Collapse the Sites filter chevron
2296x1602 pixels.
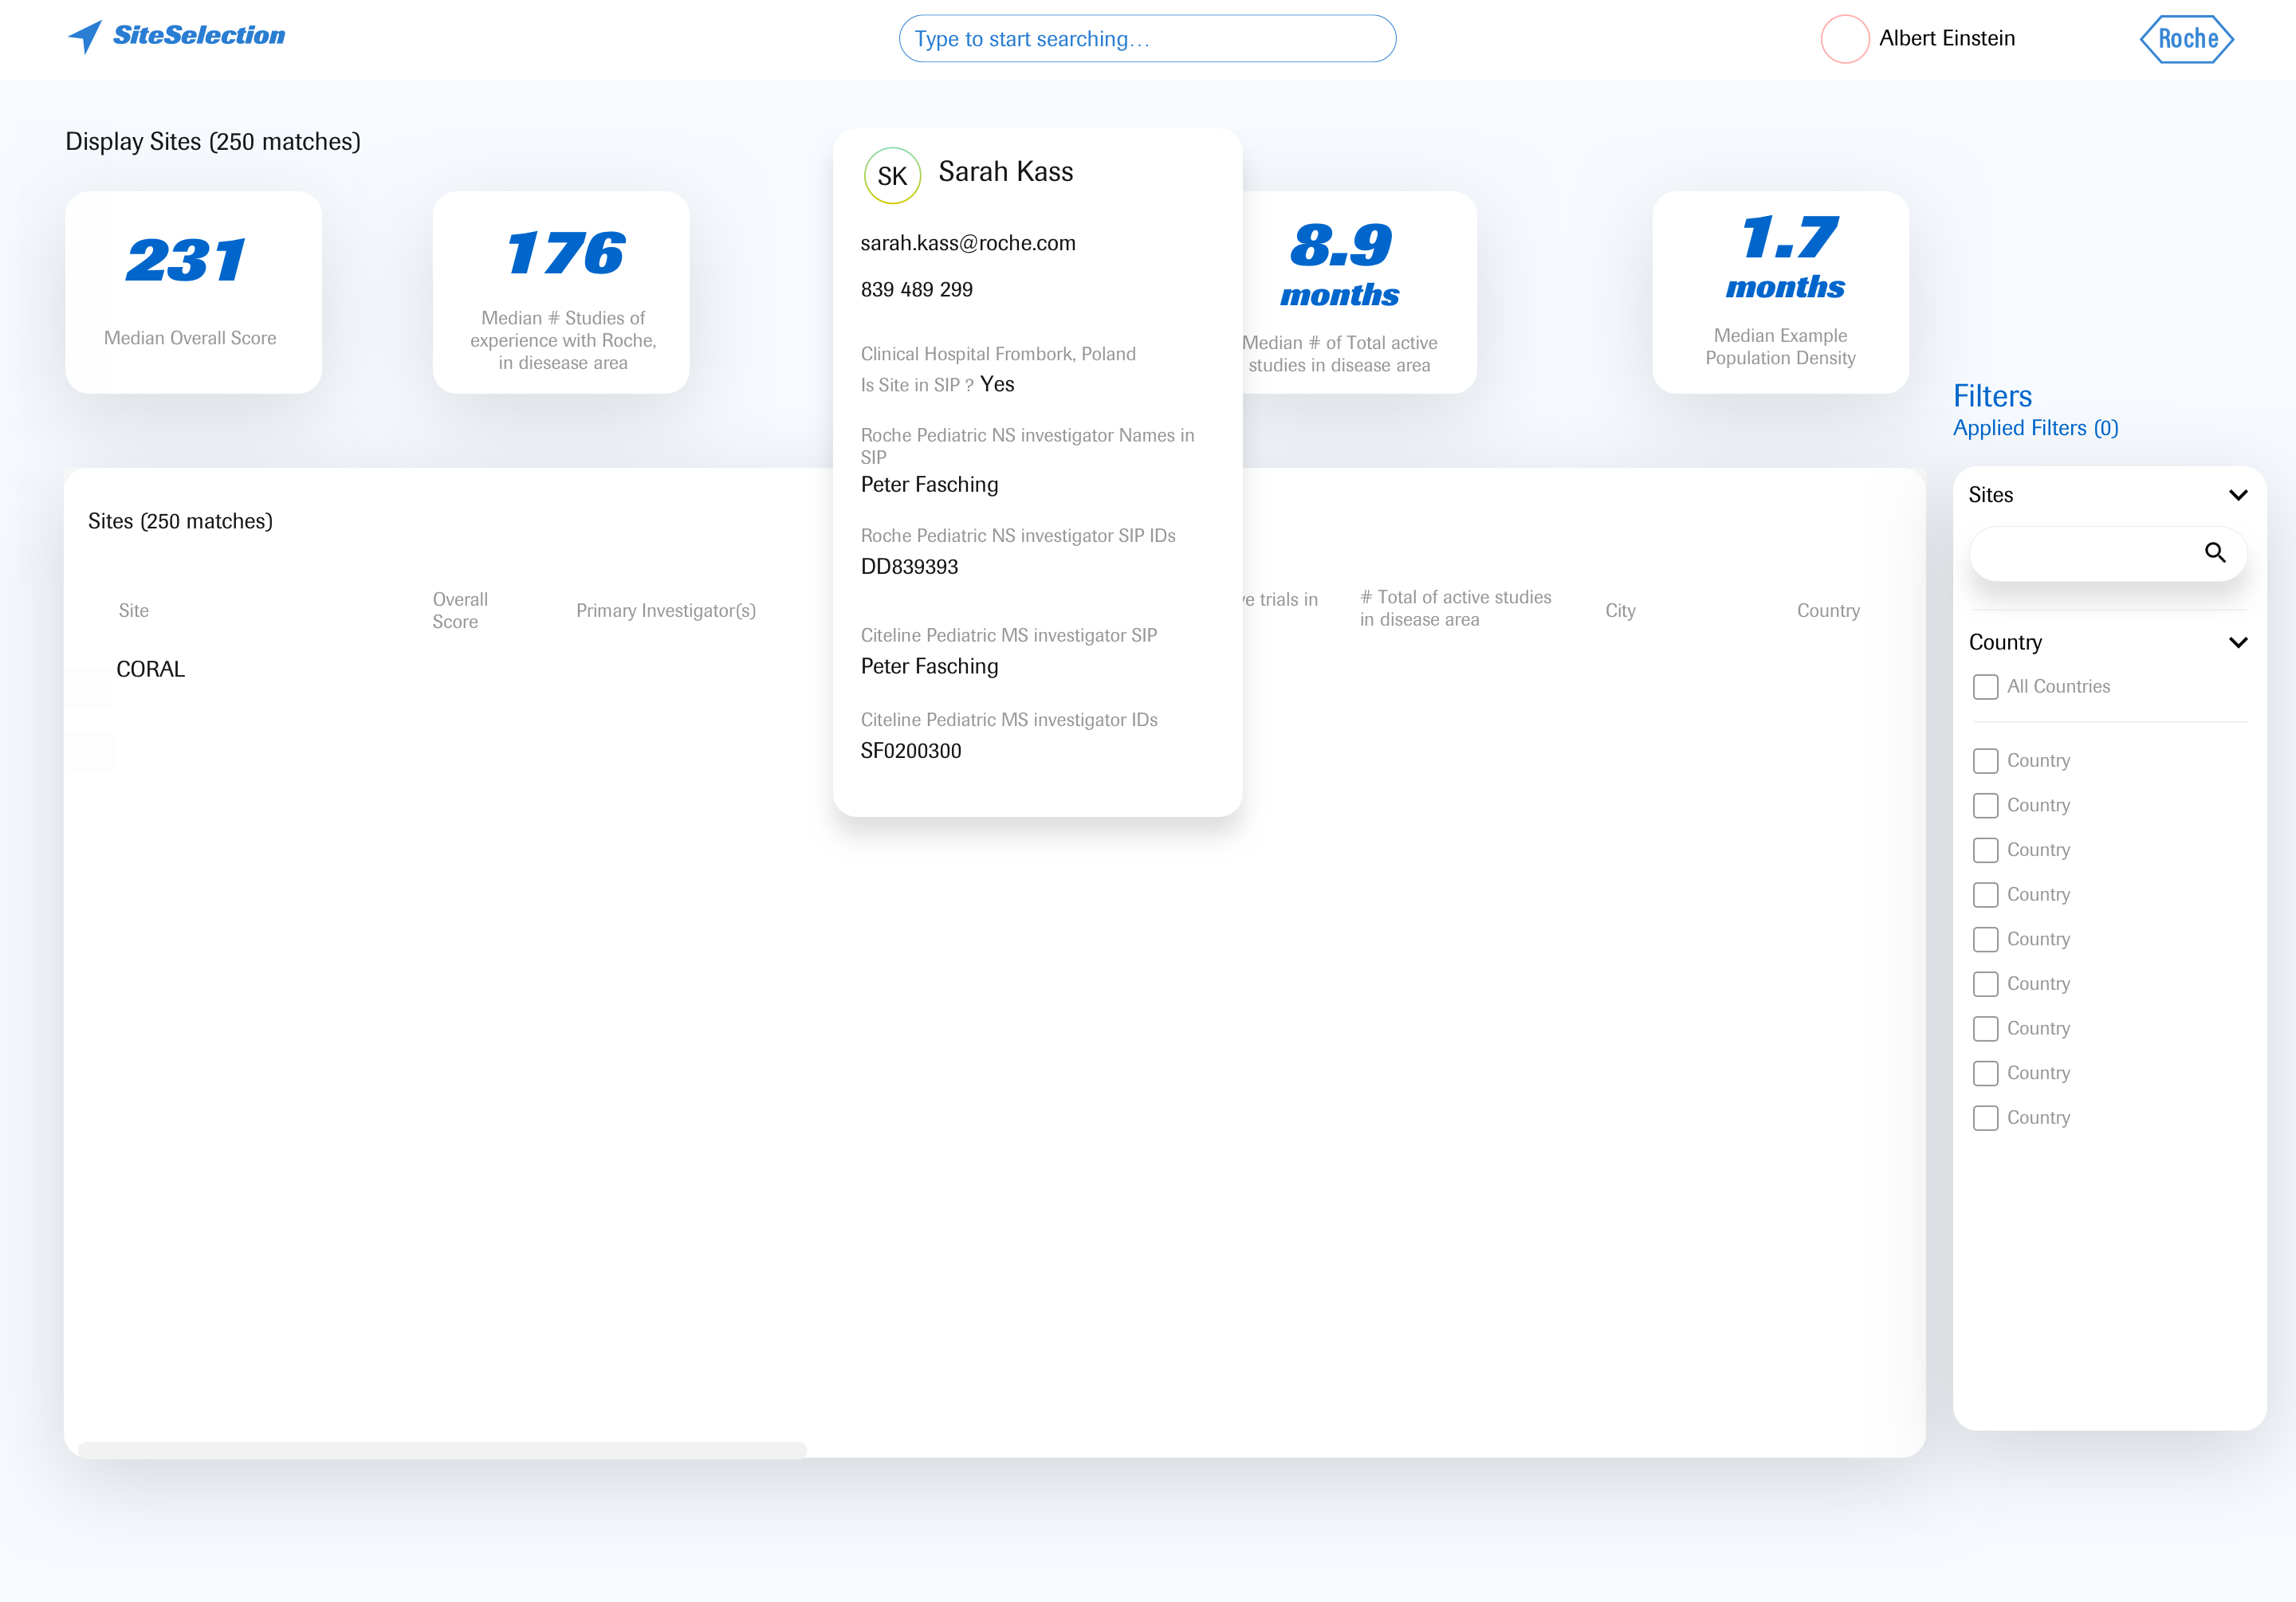2238,495
